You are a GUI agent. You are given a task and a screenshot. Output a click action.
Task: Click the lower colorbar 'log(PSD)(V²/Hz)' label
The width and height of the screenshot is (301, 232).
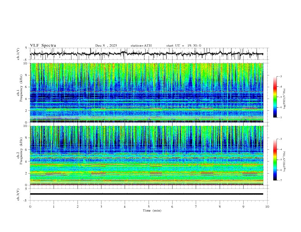pos(285,161)
